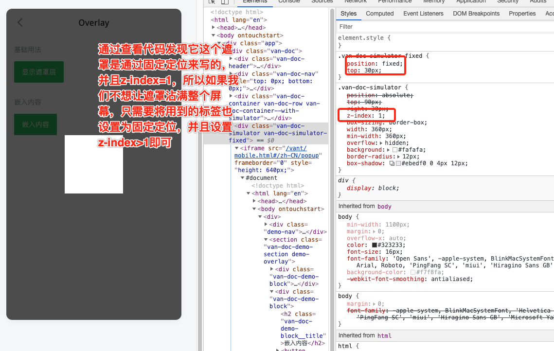This screenshot has width=554, height=351.
Task: Select the Application panel
Action: 471,1
